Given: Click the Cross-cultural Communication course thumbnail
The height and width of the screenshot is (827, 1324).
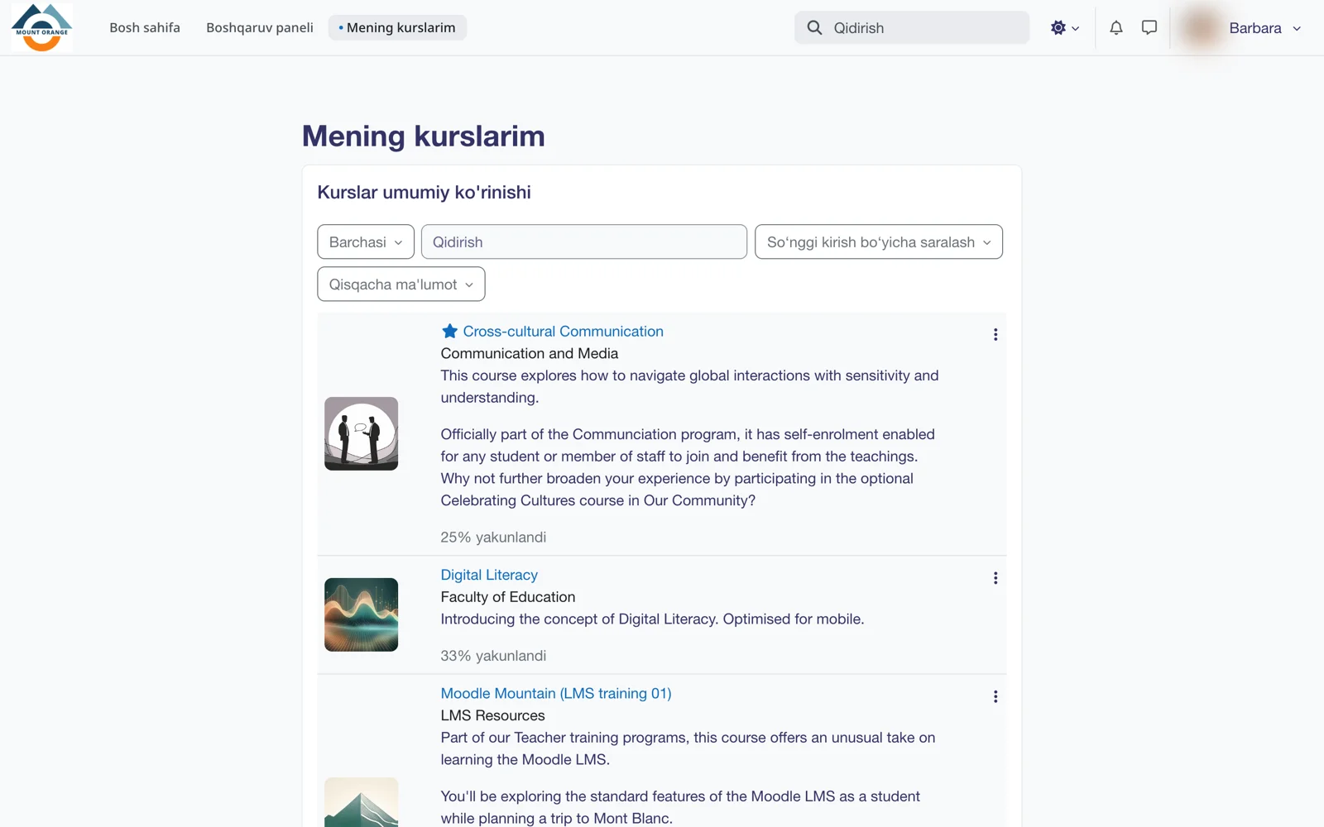Looking at the screenshot, I should point(361,433).
